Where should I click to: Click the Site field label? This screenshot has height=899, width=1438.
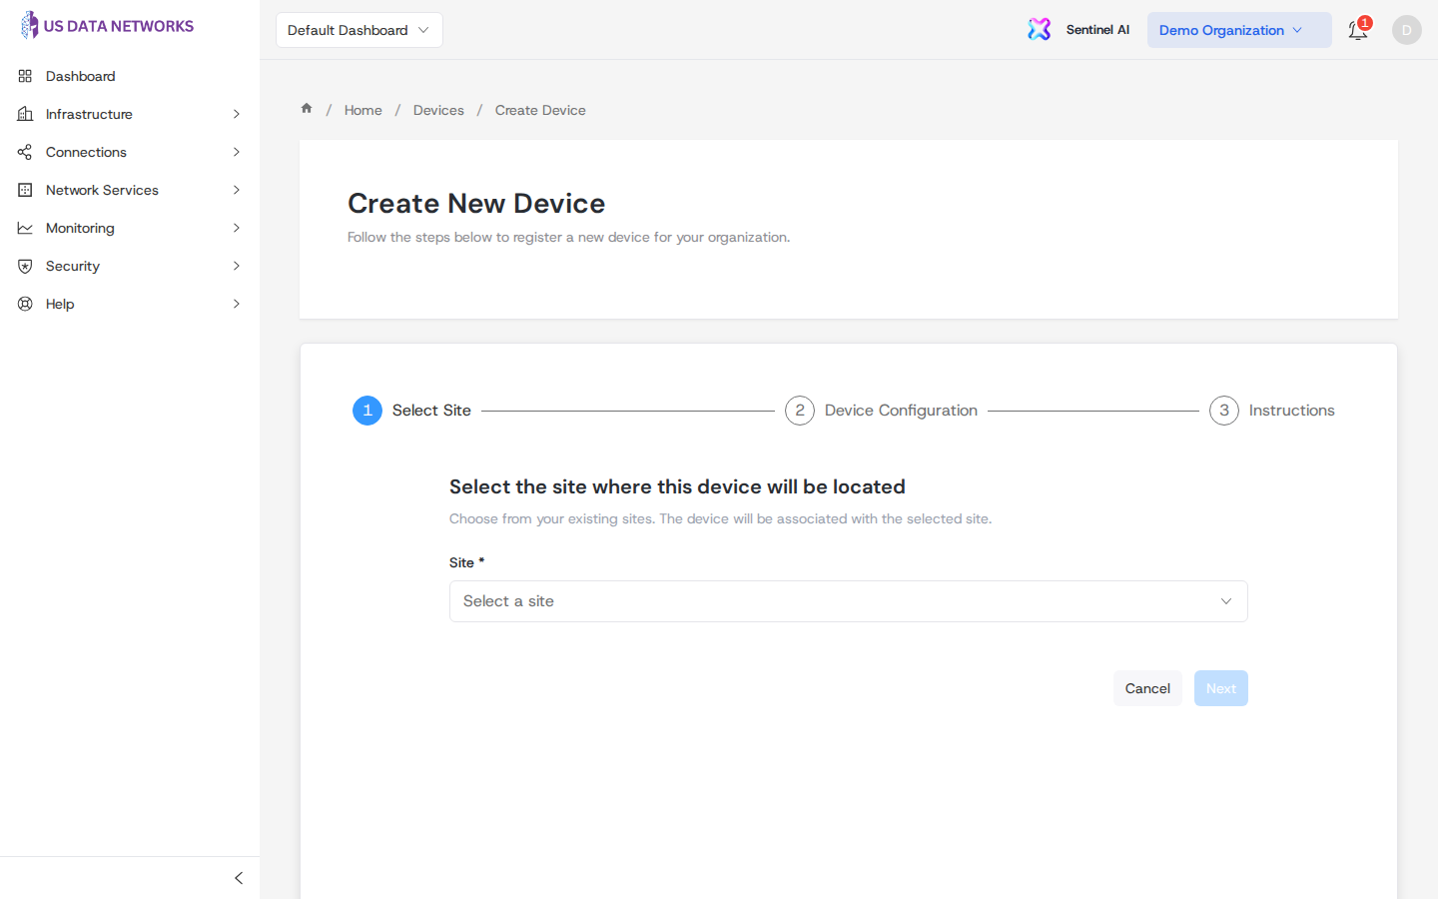(466, 562)
